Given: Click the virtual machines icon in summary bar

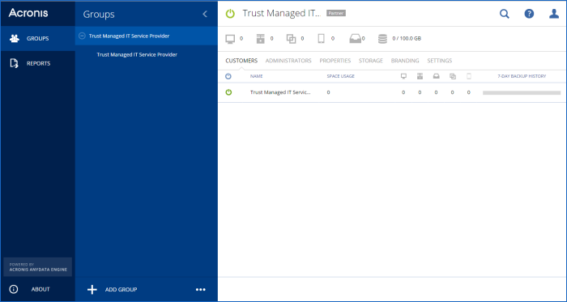Looking at the screenshot, I should pyautogui.click(x=291, y=39).
